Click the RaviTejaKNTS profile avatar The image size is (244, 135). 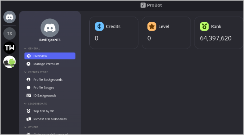click(50, 28)
